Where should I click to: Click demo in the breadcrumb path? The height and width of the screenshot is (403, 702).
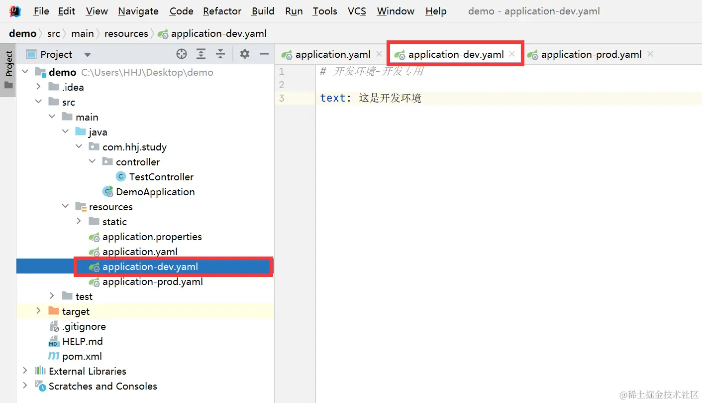coord(23,33)
